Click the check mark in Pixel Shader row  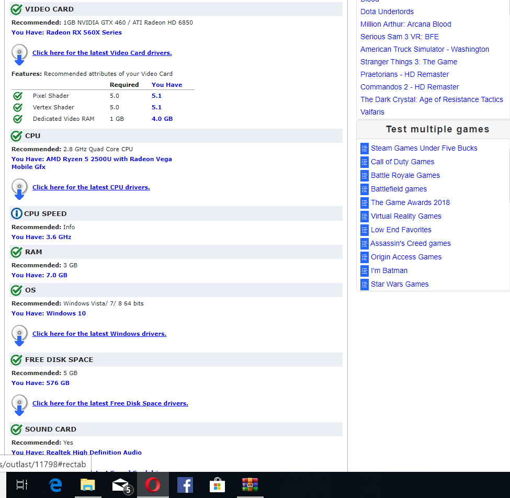(18, 96)
